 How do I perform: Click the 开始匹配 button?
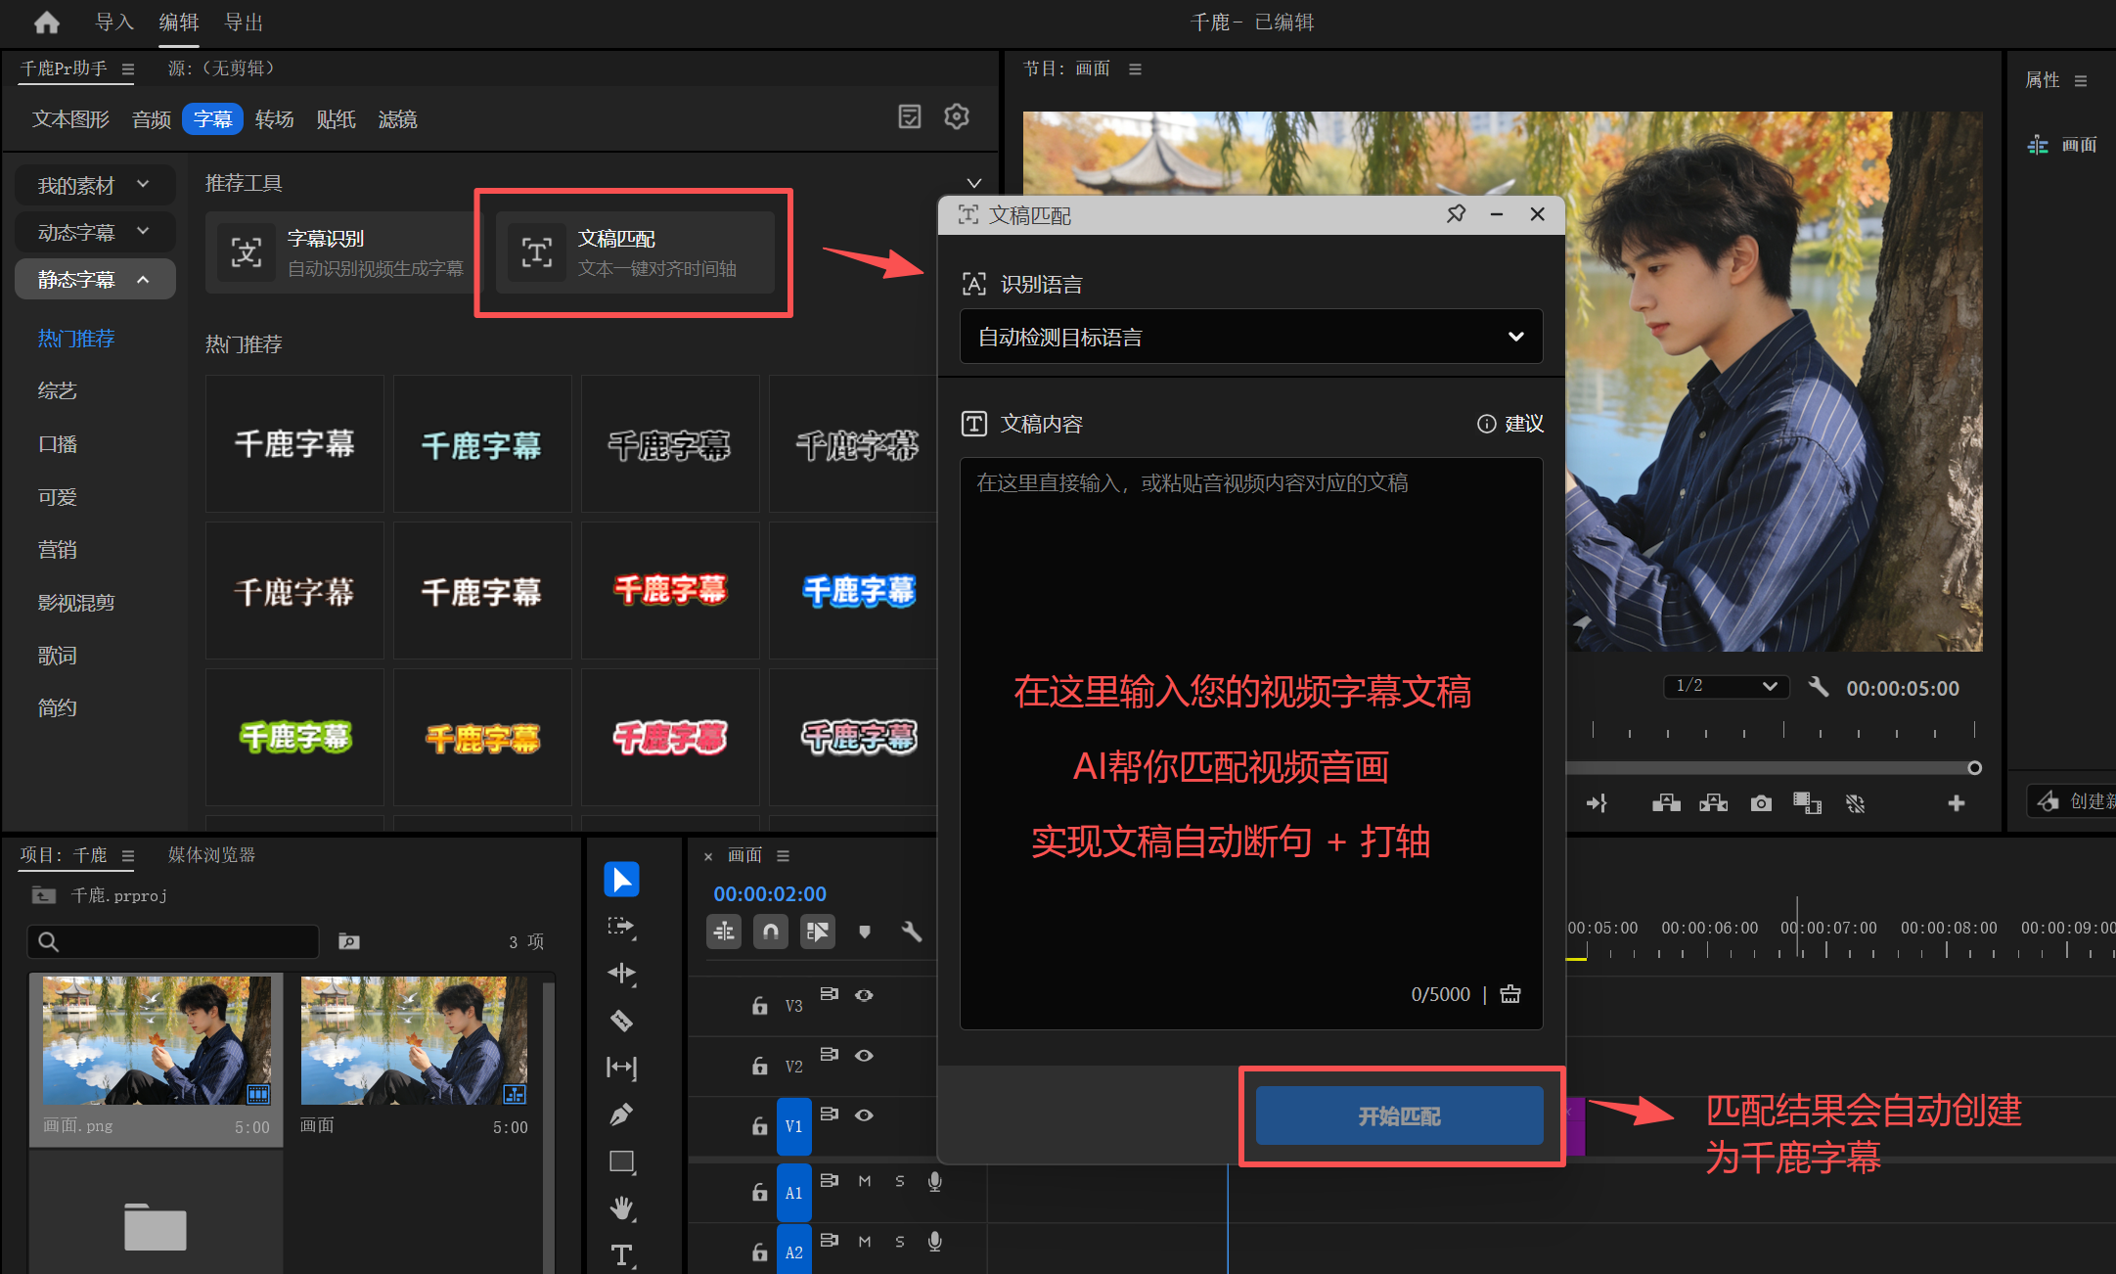[x=1399, y=1115]
